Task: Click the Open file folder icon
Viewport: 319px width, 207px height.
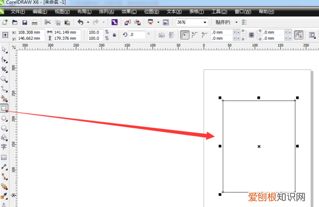Action: (x=15, y=22)
